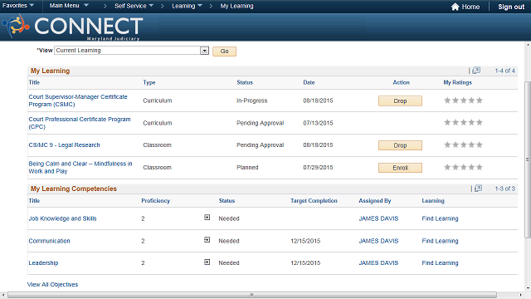Click the My Ratings column header
This screenshot has width=531, height=299.
point(457,82)
